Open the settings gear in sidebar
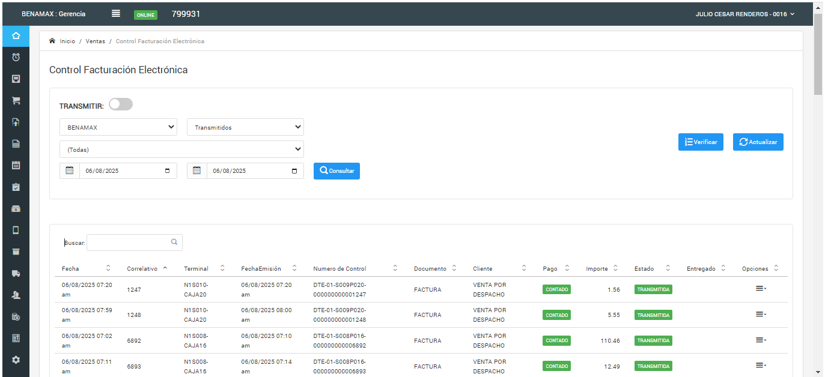Viewport: 825px width, 377px height. [x=16, y=360]
